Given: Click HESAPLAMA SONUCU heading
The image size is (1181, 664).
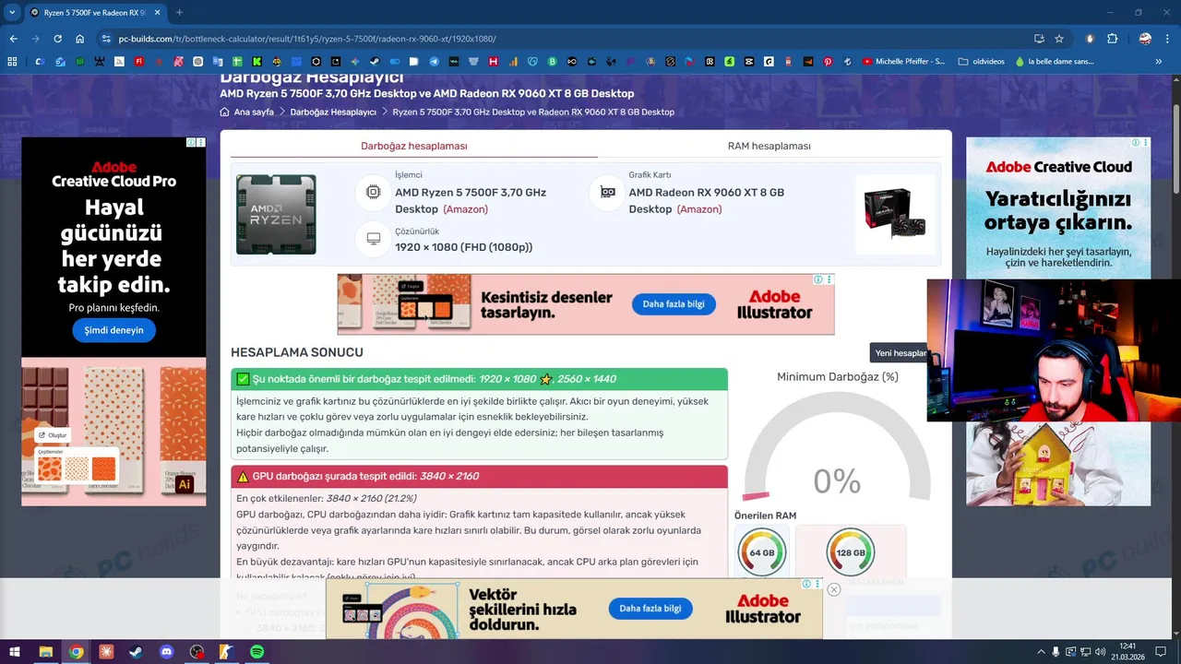Looking at the screenshot, I should (297, 352).
